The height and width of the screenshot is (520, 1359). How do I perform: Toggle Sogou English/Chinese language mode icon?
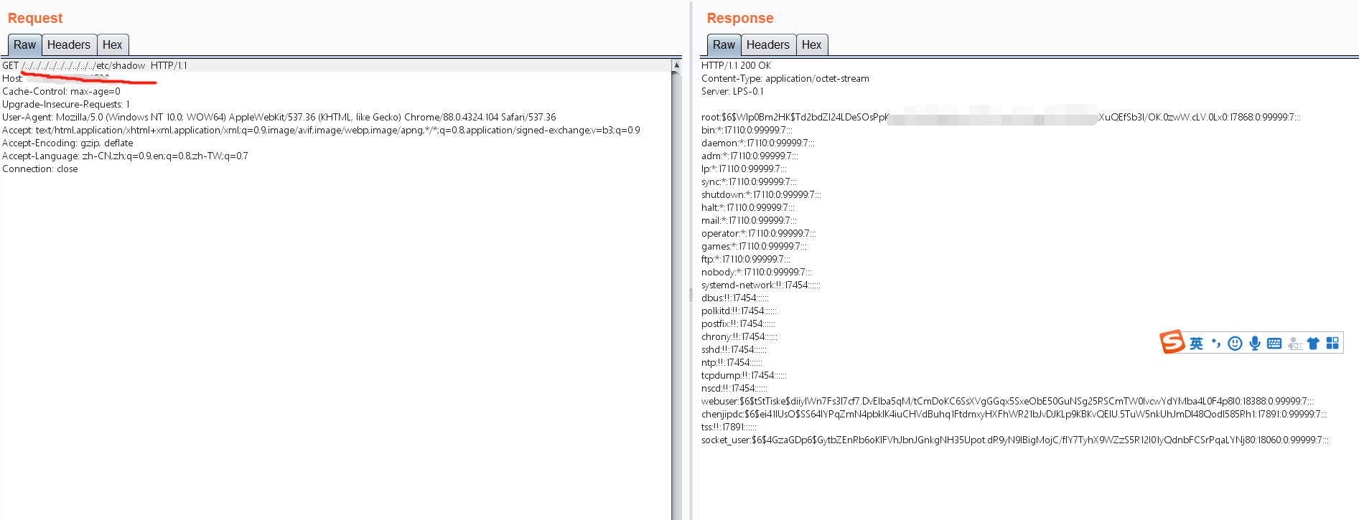point(1196,344)
